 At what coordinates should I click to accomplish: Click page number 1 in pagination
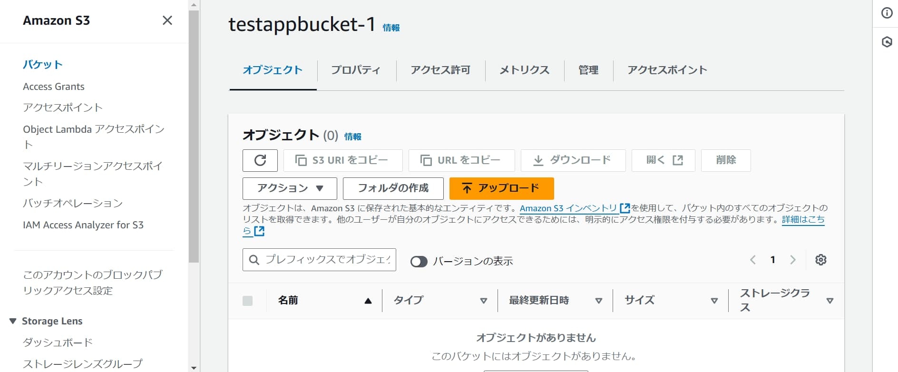(773, 260)
